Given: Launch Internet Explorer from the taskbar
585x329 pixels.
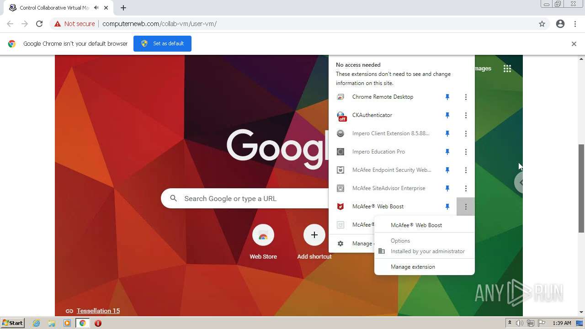Looking at the screenshot, I should [37, 323].
